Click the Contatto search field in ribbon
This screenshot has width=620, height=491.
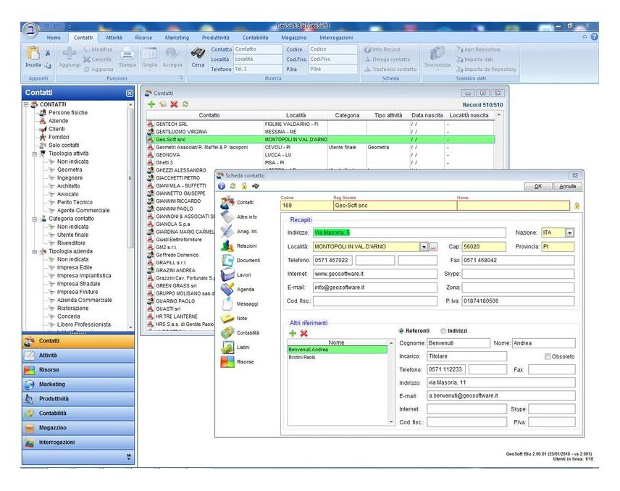tap(258, 49)
